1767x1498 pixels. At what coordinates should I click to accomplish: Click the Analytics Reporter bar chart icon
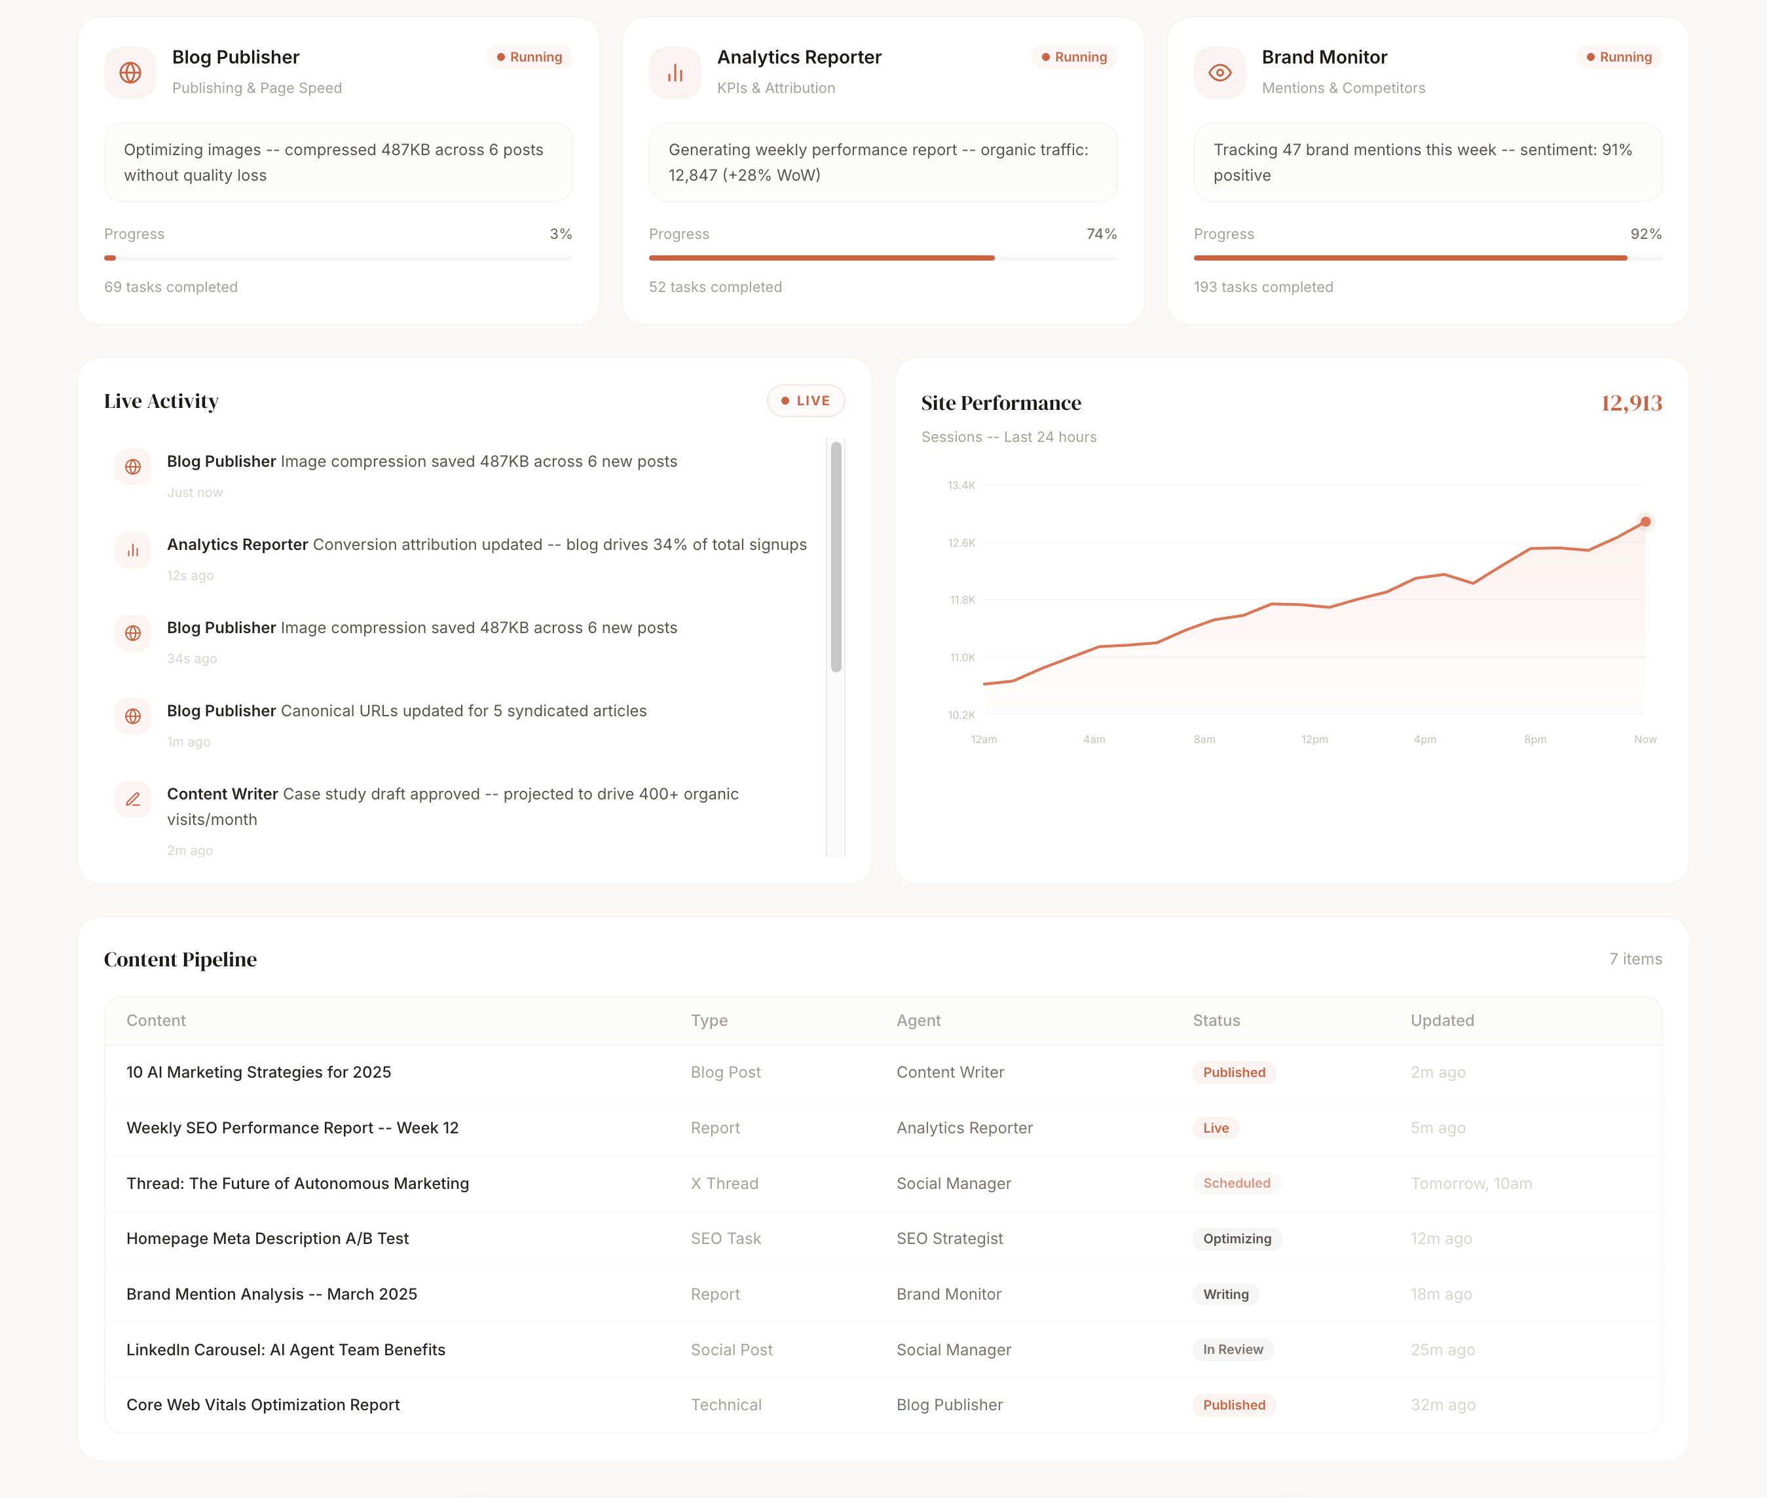[x=675, y=73]
